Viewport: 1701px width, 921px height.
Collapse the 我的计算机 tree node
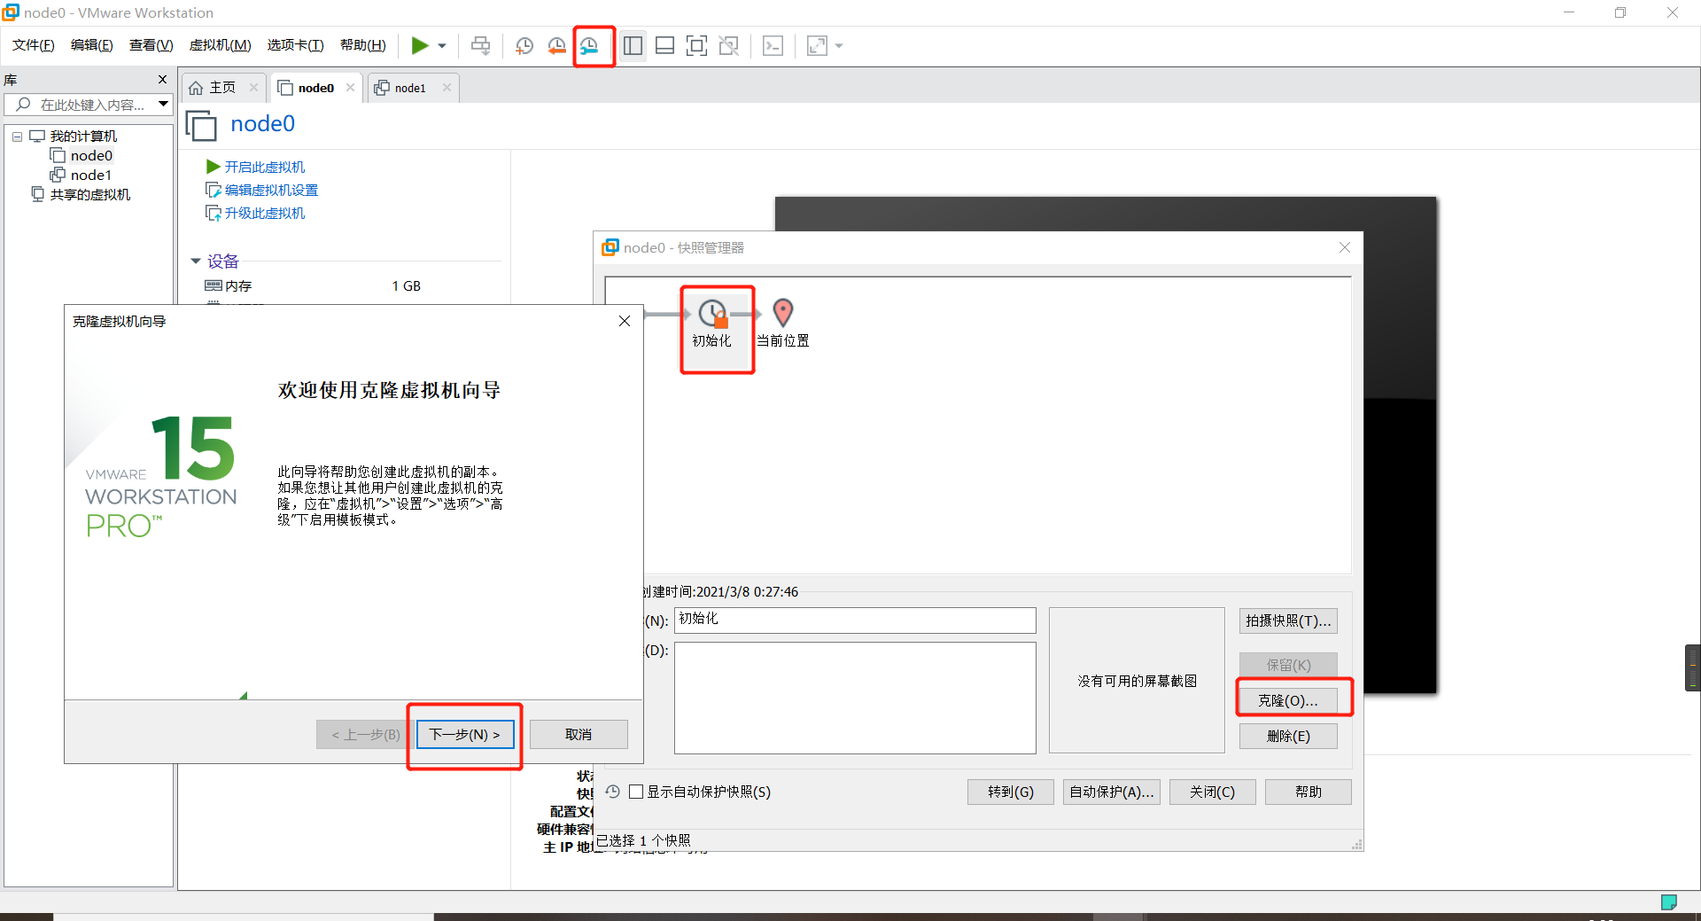(x=17, y=136)
